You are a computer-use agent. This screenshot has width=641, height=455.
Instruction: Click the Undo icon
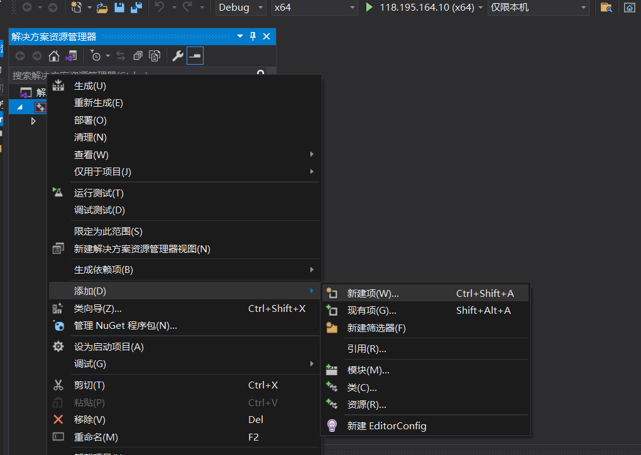point(159,8)
